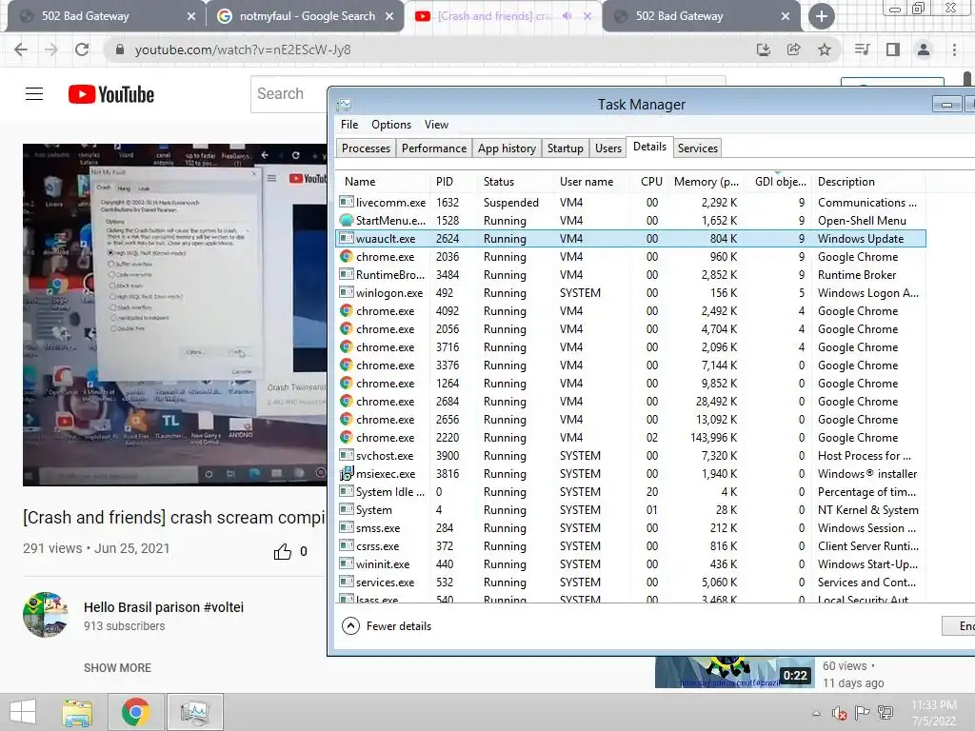Switch to notmyfaul Google Search tab
Screen dimensions: 975x731
coord(306,16)
